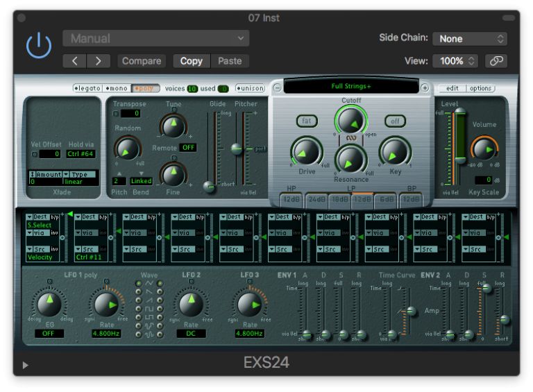
Task: Click the Tune knob
Action: (174, 126)
